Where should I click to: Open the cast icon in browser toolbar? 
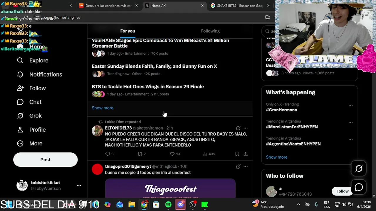point(267,17)
